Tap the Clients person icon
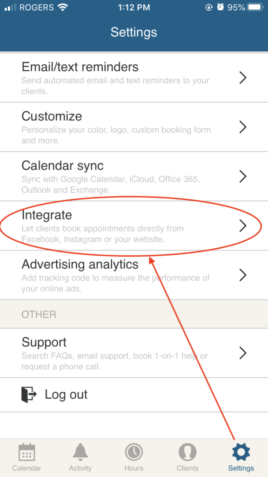This screenshot has width=268, height=477. coord(188,452)
